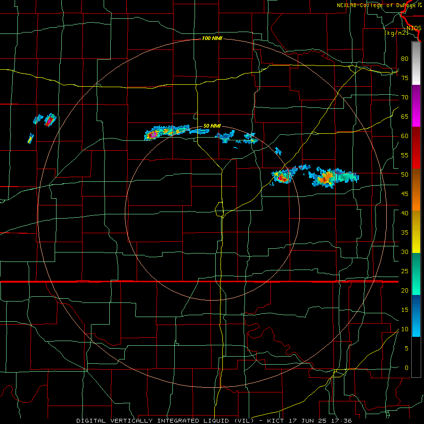Pick the yellow segment of the VIL scale
Viewport: 424px width, 424px height.
coord(416,232)
